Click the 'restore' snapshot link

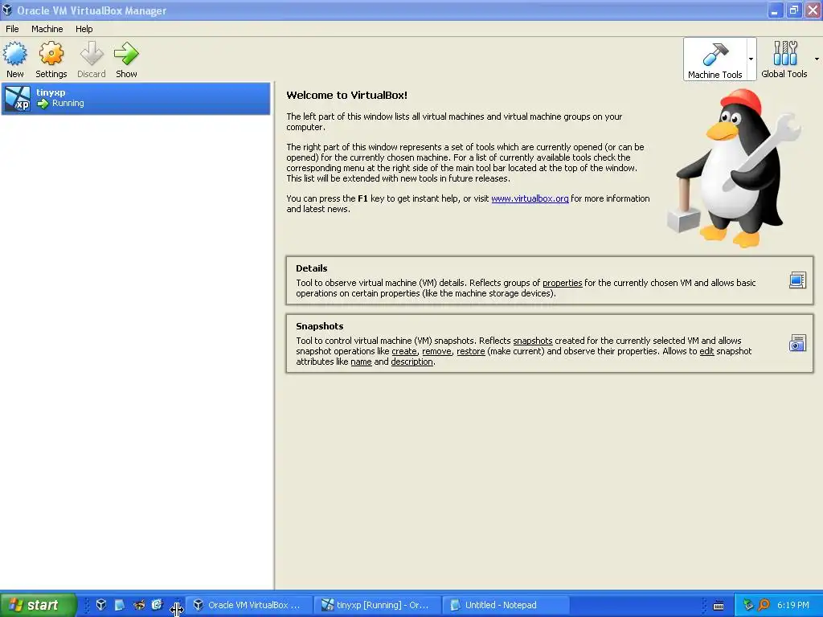[471, 351]
